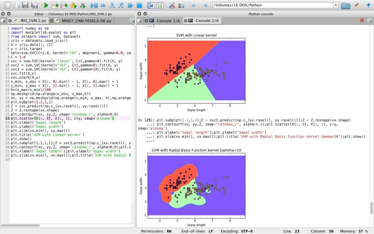Viewport: 374px width, 234px height.
Task: Close the IRIS_SVM.2.py tab
Action: click(x=10, y=21)
